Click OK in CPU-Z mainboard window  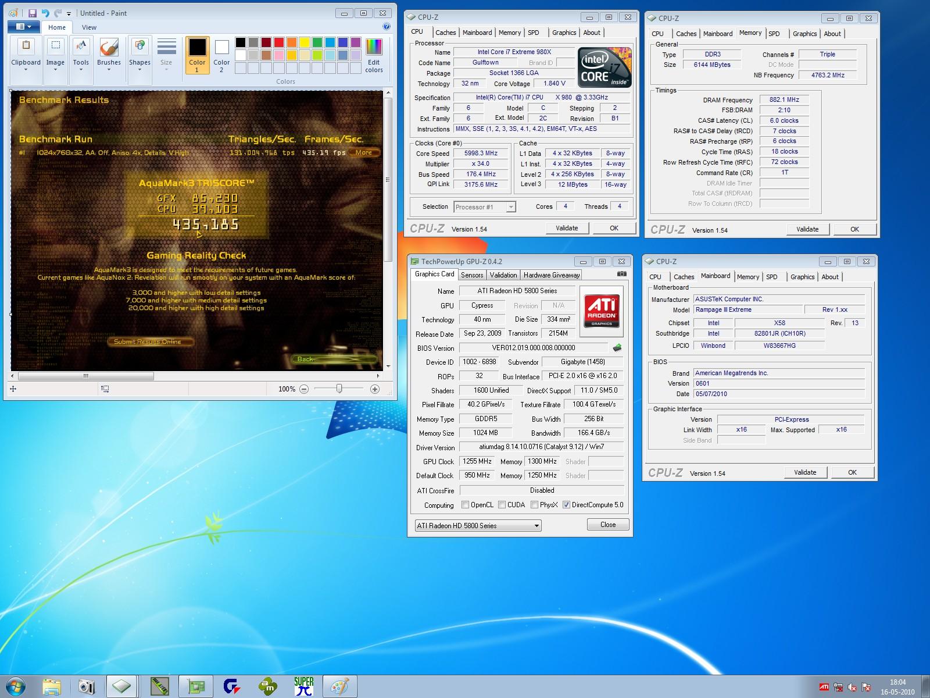point(852,472)
